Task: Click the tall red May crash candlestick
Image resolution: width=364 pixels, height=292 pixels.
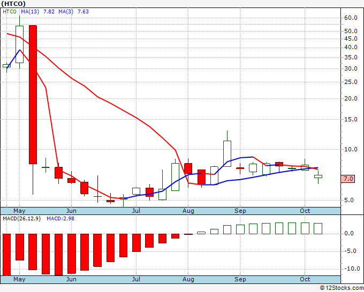Action: click(x=33, y=95)
